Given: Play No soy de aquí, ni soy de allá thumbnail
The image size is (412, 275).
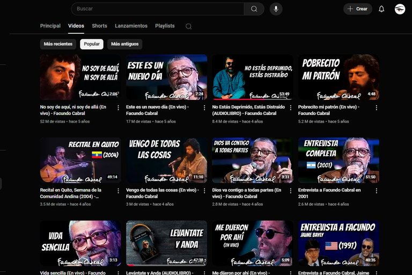Looking at the screenshot, I should 80,77.
